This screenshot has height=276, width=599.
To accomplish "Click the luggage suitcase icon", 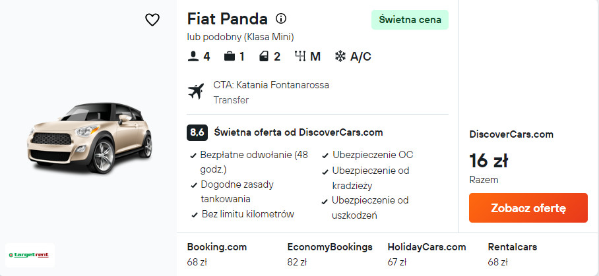I will pyautogui.click(x=230, y=57).
